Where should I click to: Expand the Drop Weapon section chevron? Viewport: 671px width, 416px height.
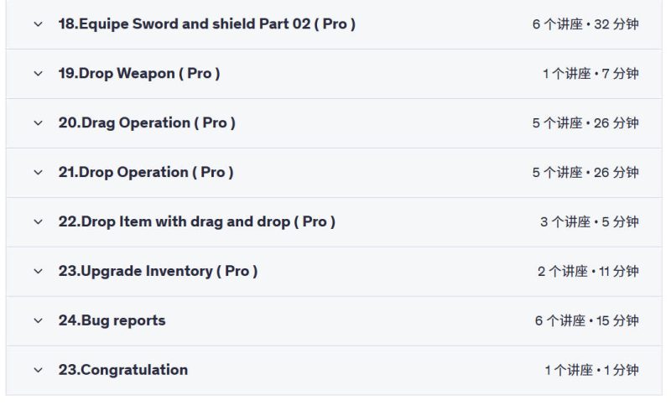pyautogui.click(x=38, y=74)
